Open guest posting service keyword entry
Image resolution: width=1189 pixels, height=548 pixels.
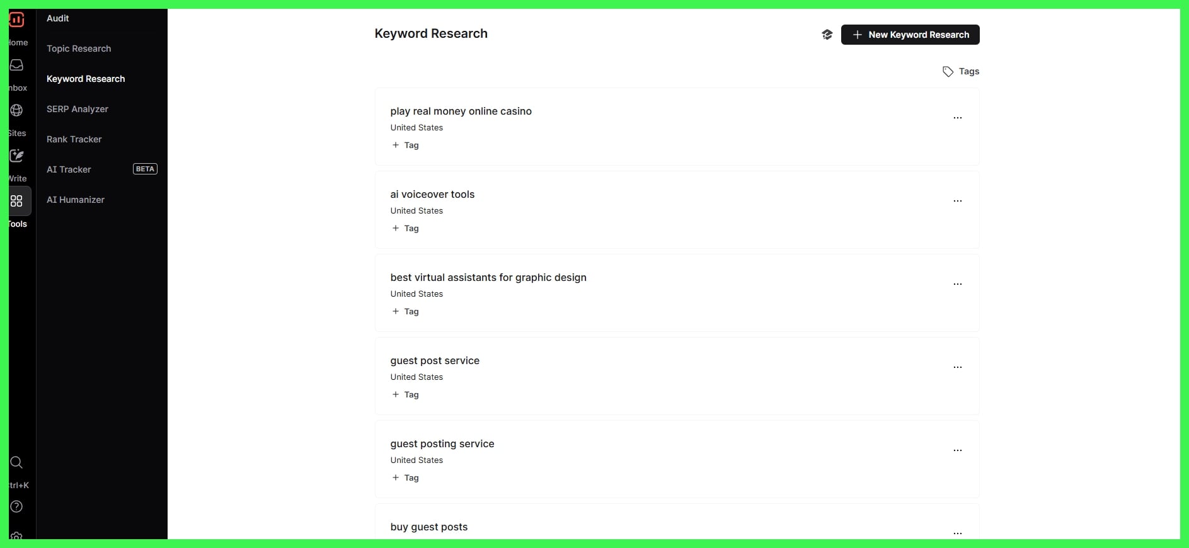tap(442, 444)
